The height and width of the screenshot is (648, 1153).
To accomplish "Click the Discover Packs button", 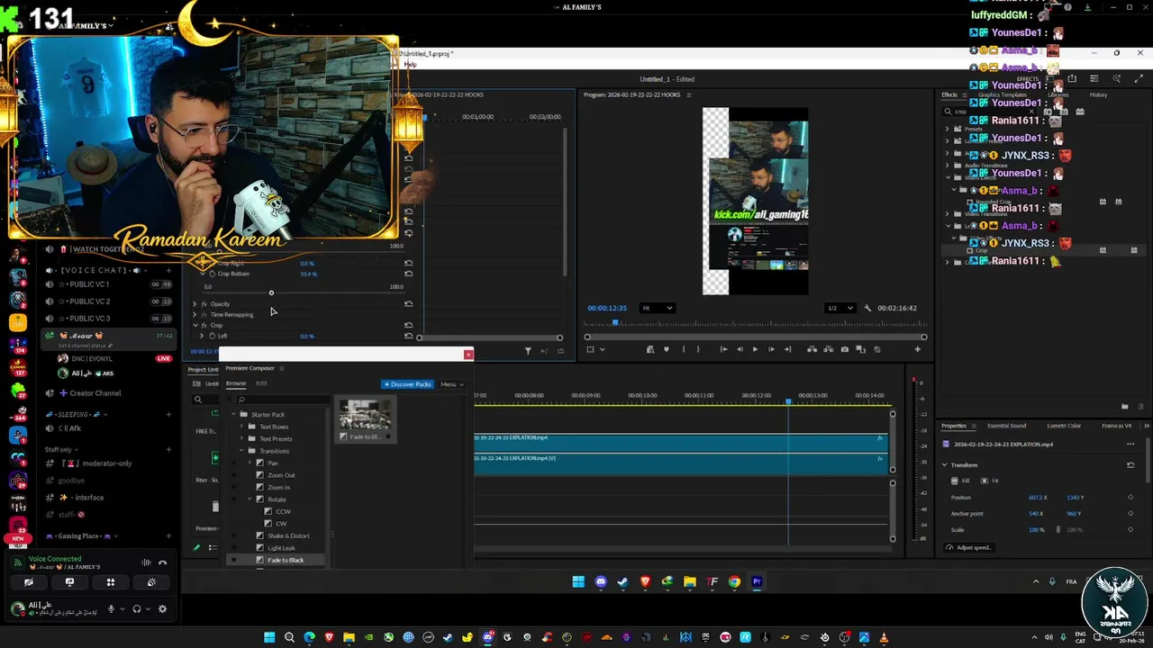I will [x=408, y=384].
